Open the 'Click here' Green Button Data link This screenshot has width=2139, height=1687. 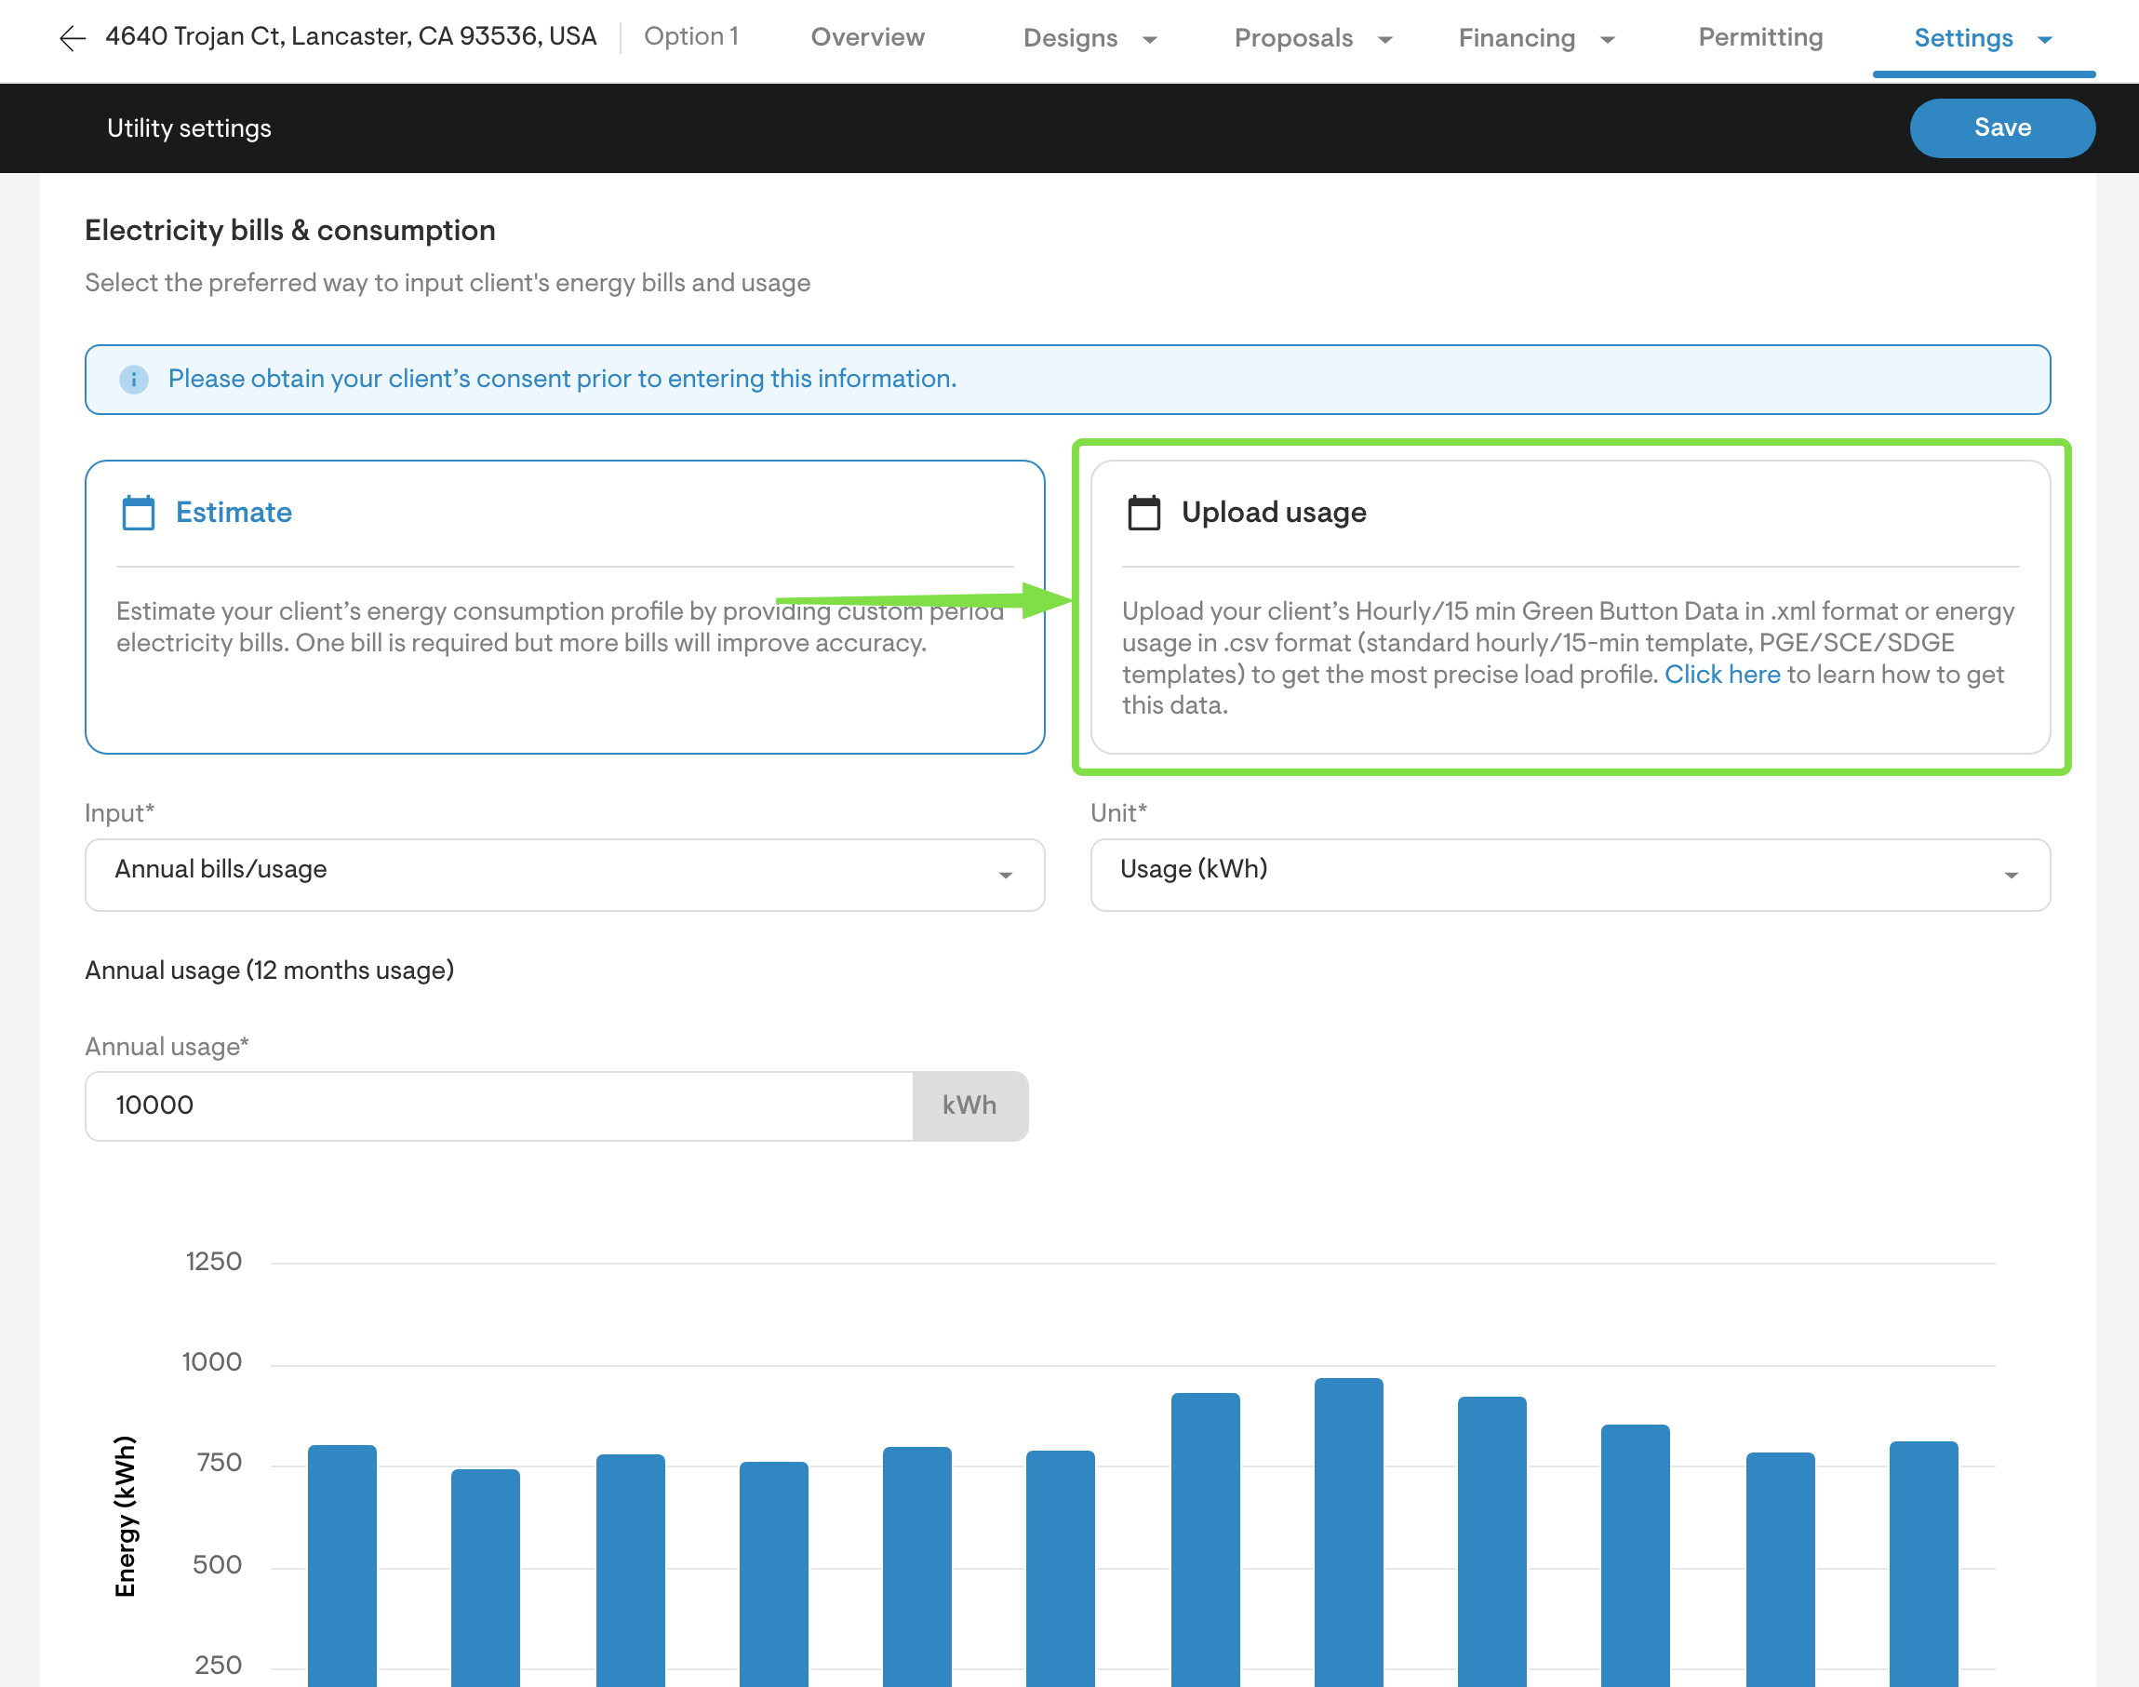tap(1722, 674)
